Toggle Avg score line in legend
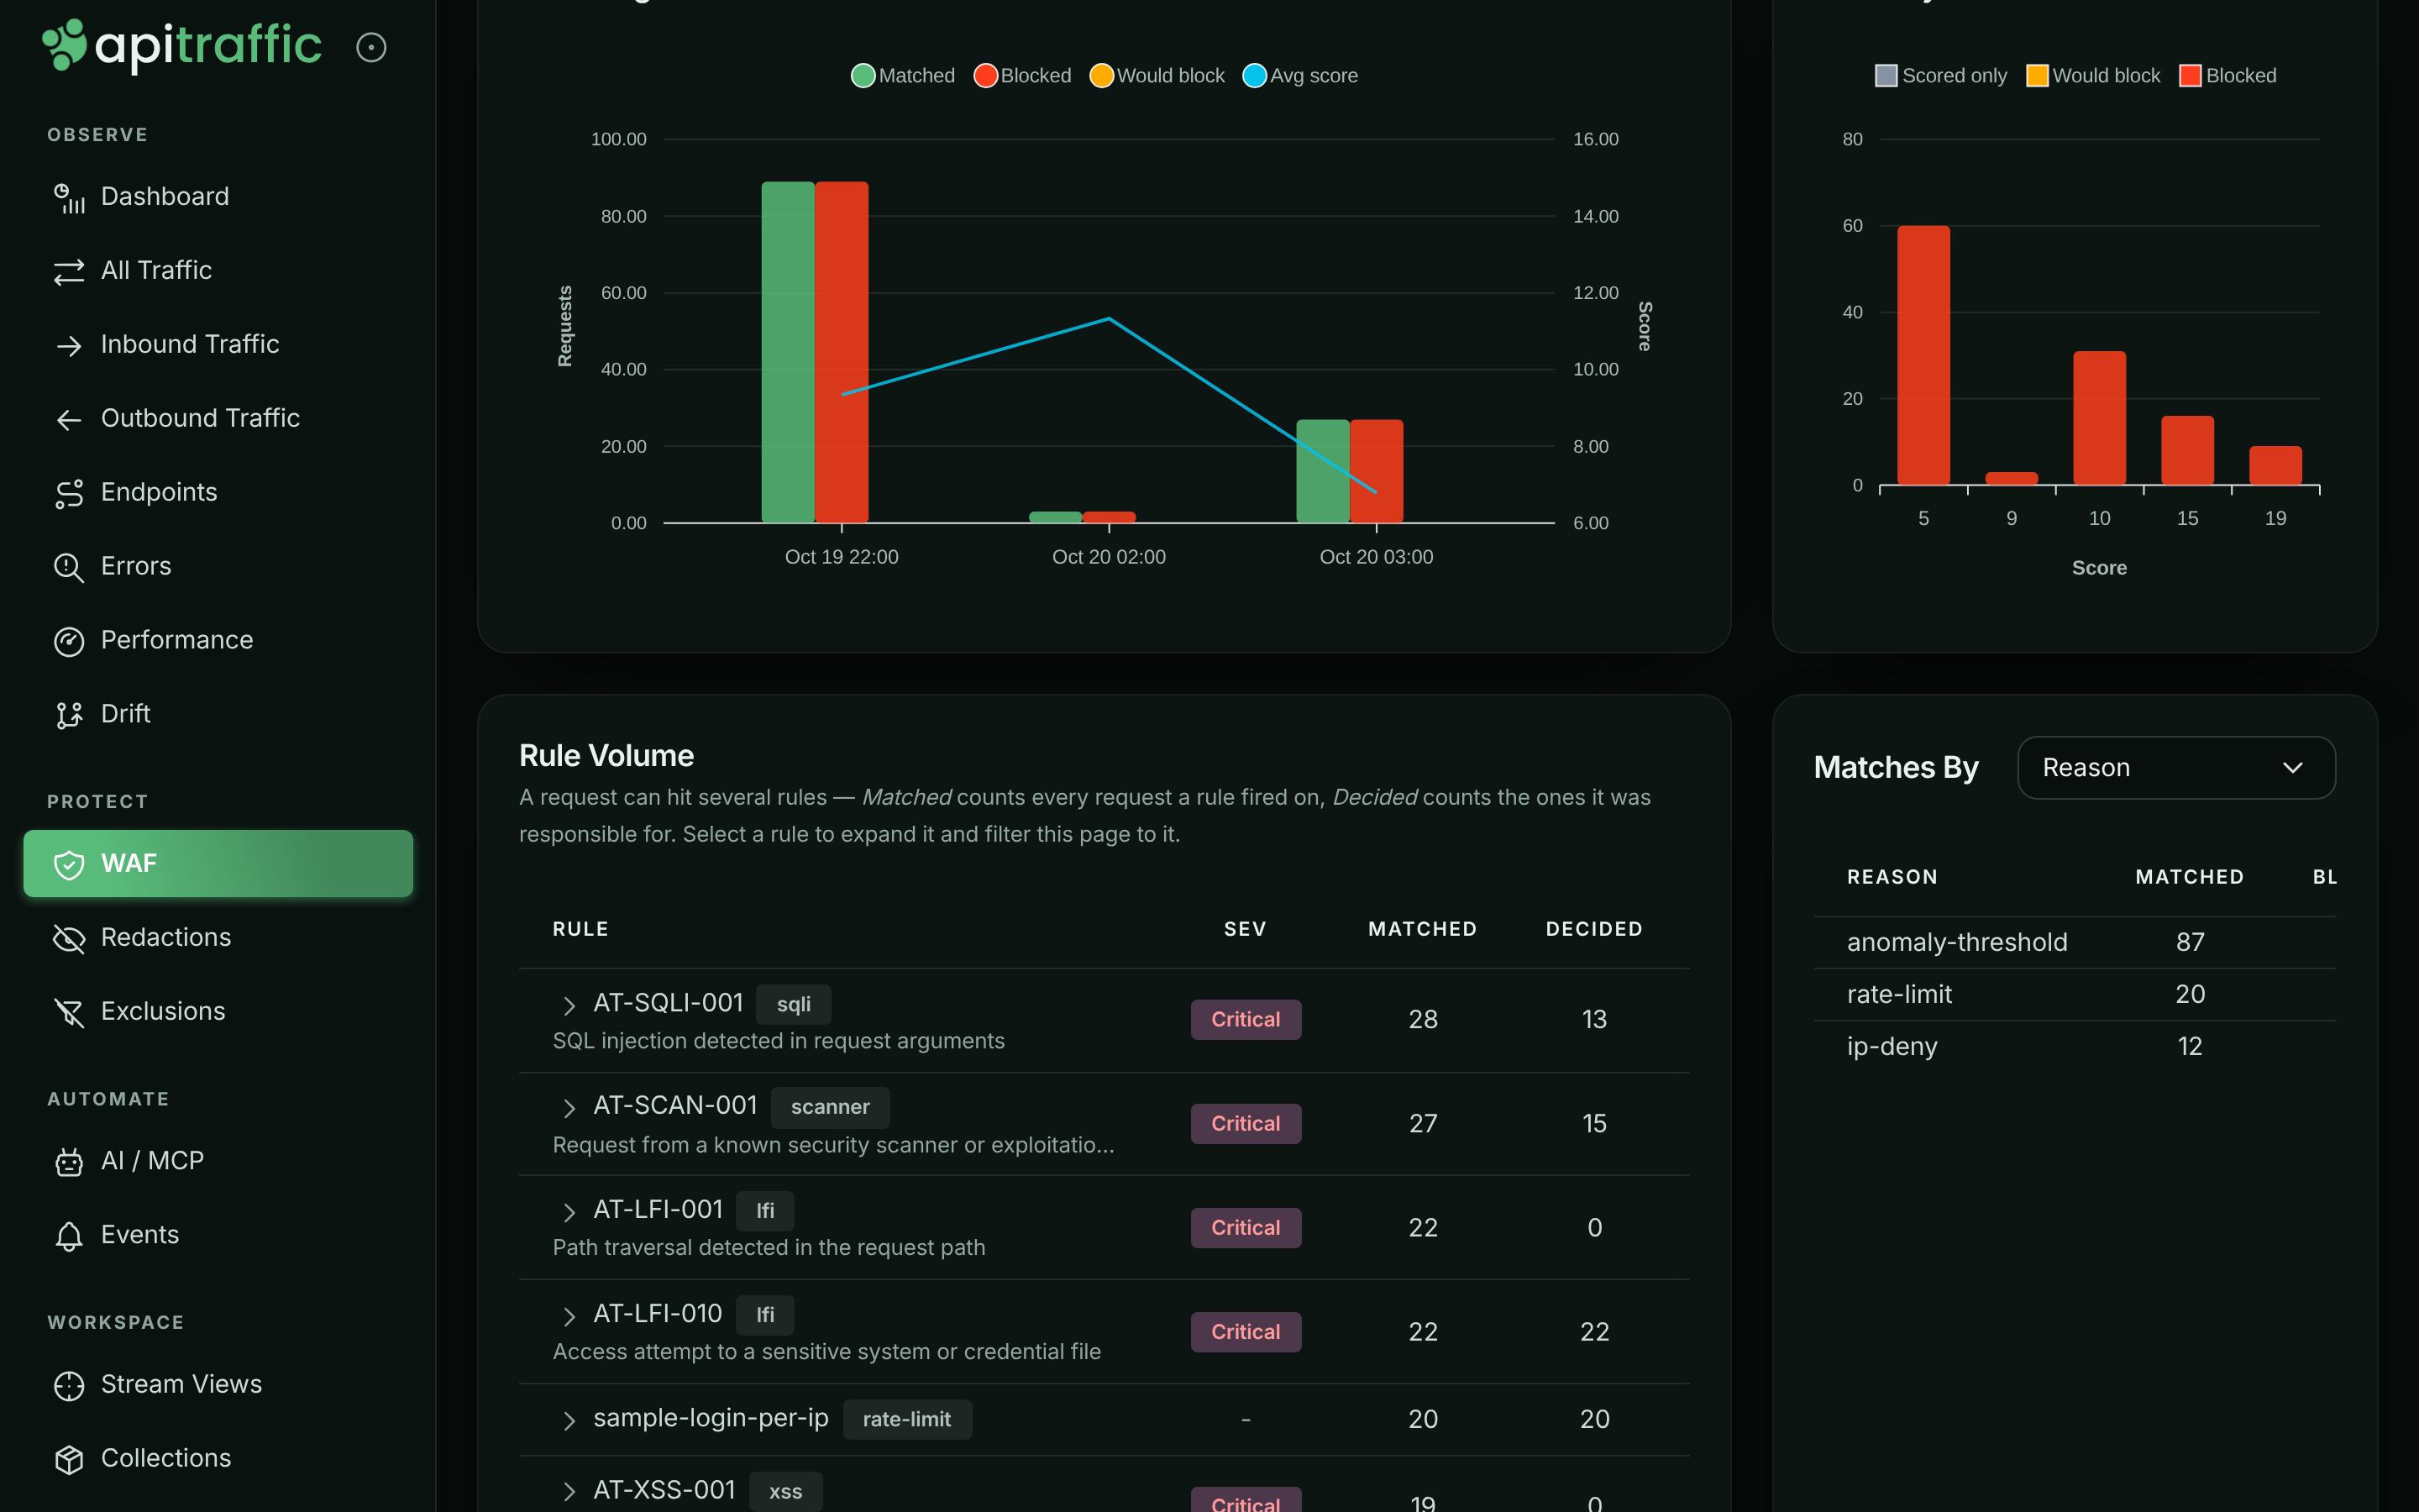 pos(1299,76)
